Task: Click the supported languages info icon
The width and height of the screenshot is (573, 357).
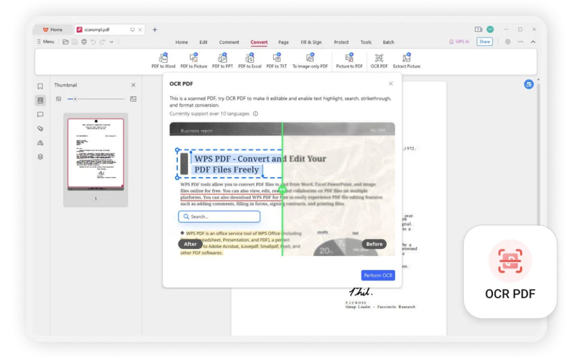Action: tap(255, 113)
